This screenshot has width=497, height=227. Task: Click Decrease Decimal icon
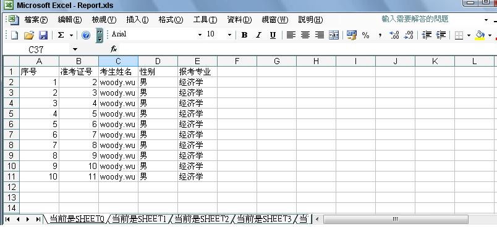[x=409, y=35]
